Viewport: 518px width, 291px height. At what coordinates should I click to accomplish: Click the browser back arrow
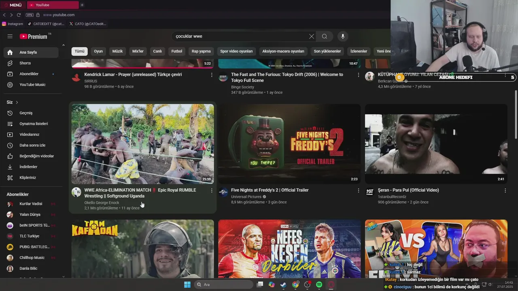tap(4, 15)
